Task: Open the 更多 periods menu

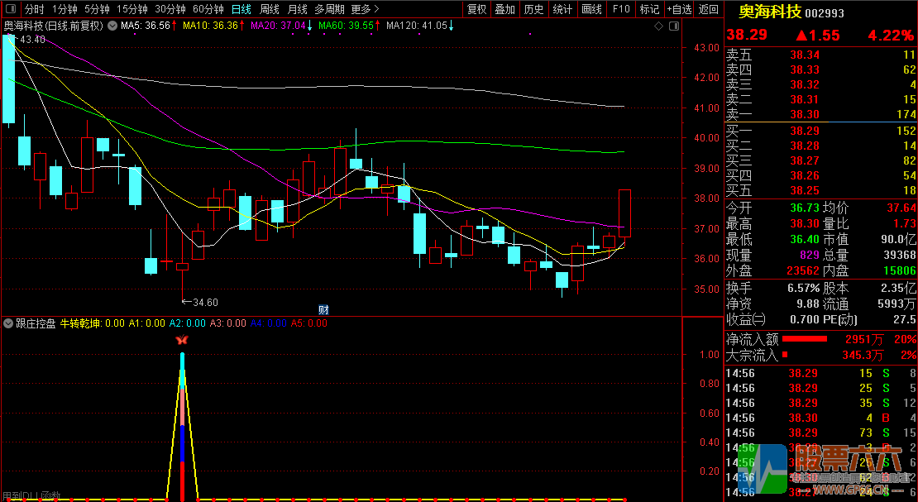Action: tap(365, 9)
